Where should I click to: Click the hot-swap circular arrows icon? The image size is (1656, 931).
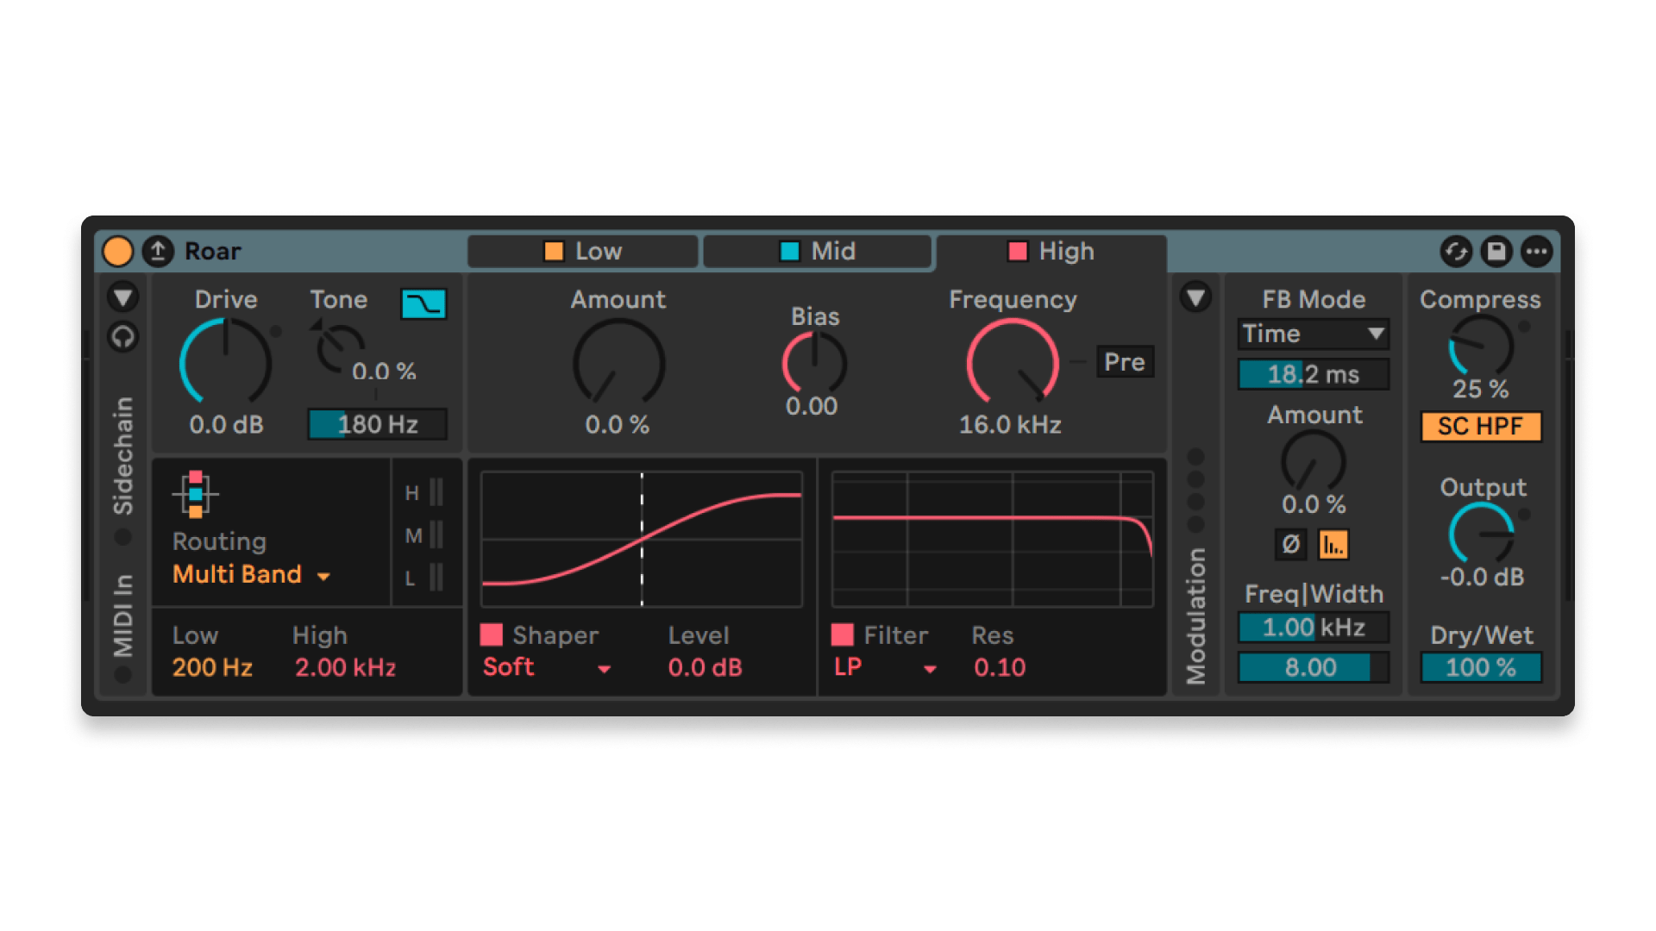coord(1456,252)
